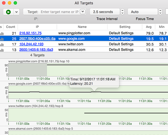Click graph icon in the www.akamai.com row
The width and height of the screenshot is (168, 135).
click(x=2, y=50)
